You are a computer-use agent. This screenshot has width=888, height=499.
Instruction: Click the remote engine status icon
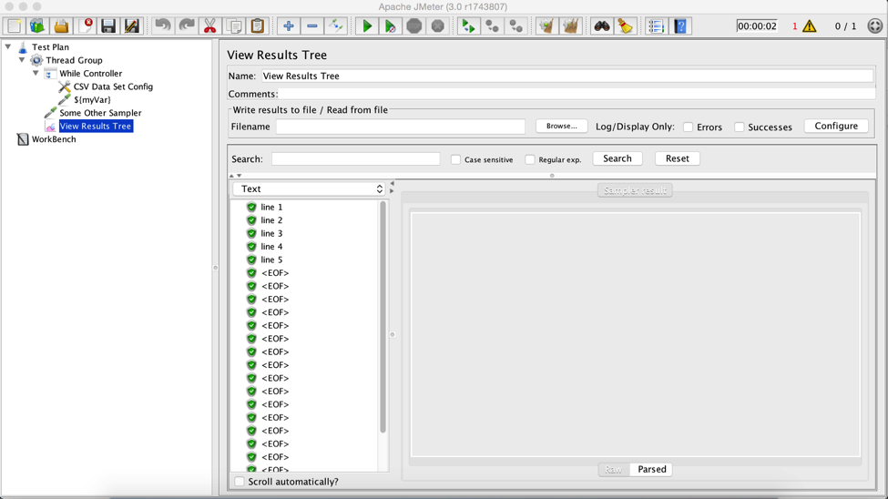[875, 26]
